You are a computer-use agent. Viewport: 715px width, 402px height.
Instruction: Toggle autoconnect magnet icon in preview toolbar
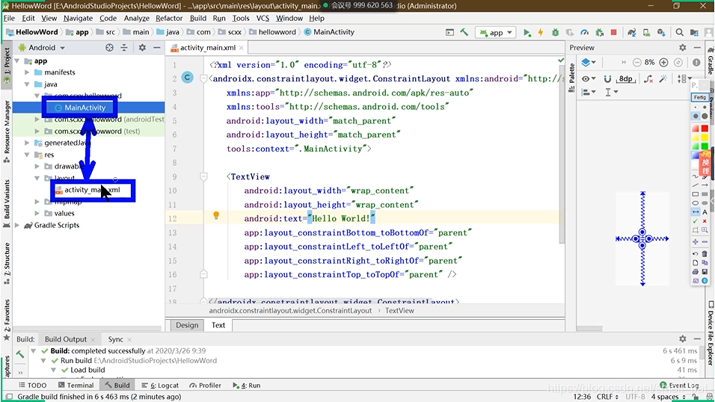(x=607, y=79)
